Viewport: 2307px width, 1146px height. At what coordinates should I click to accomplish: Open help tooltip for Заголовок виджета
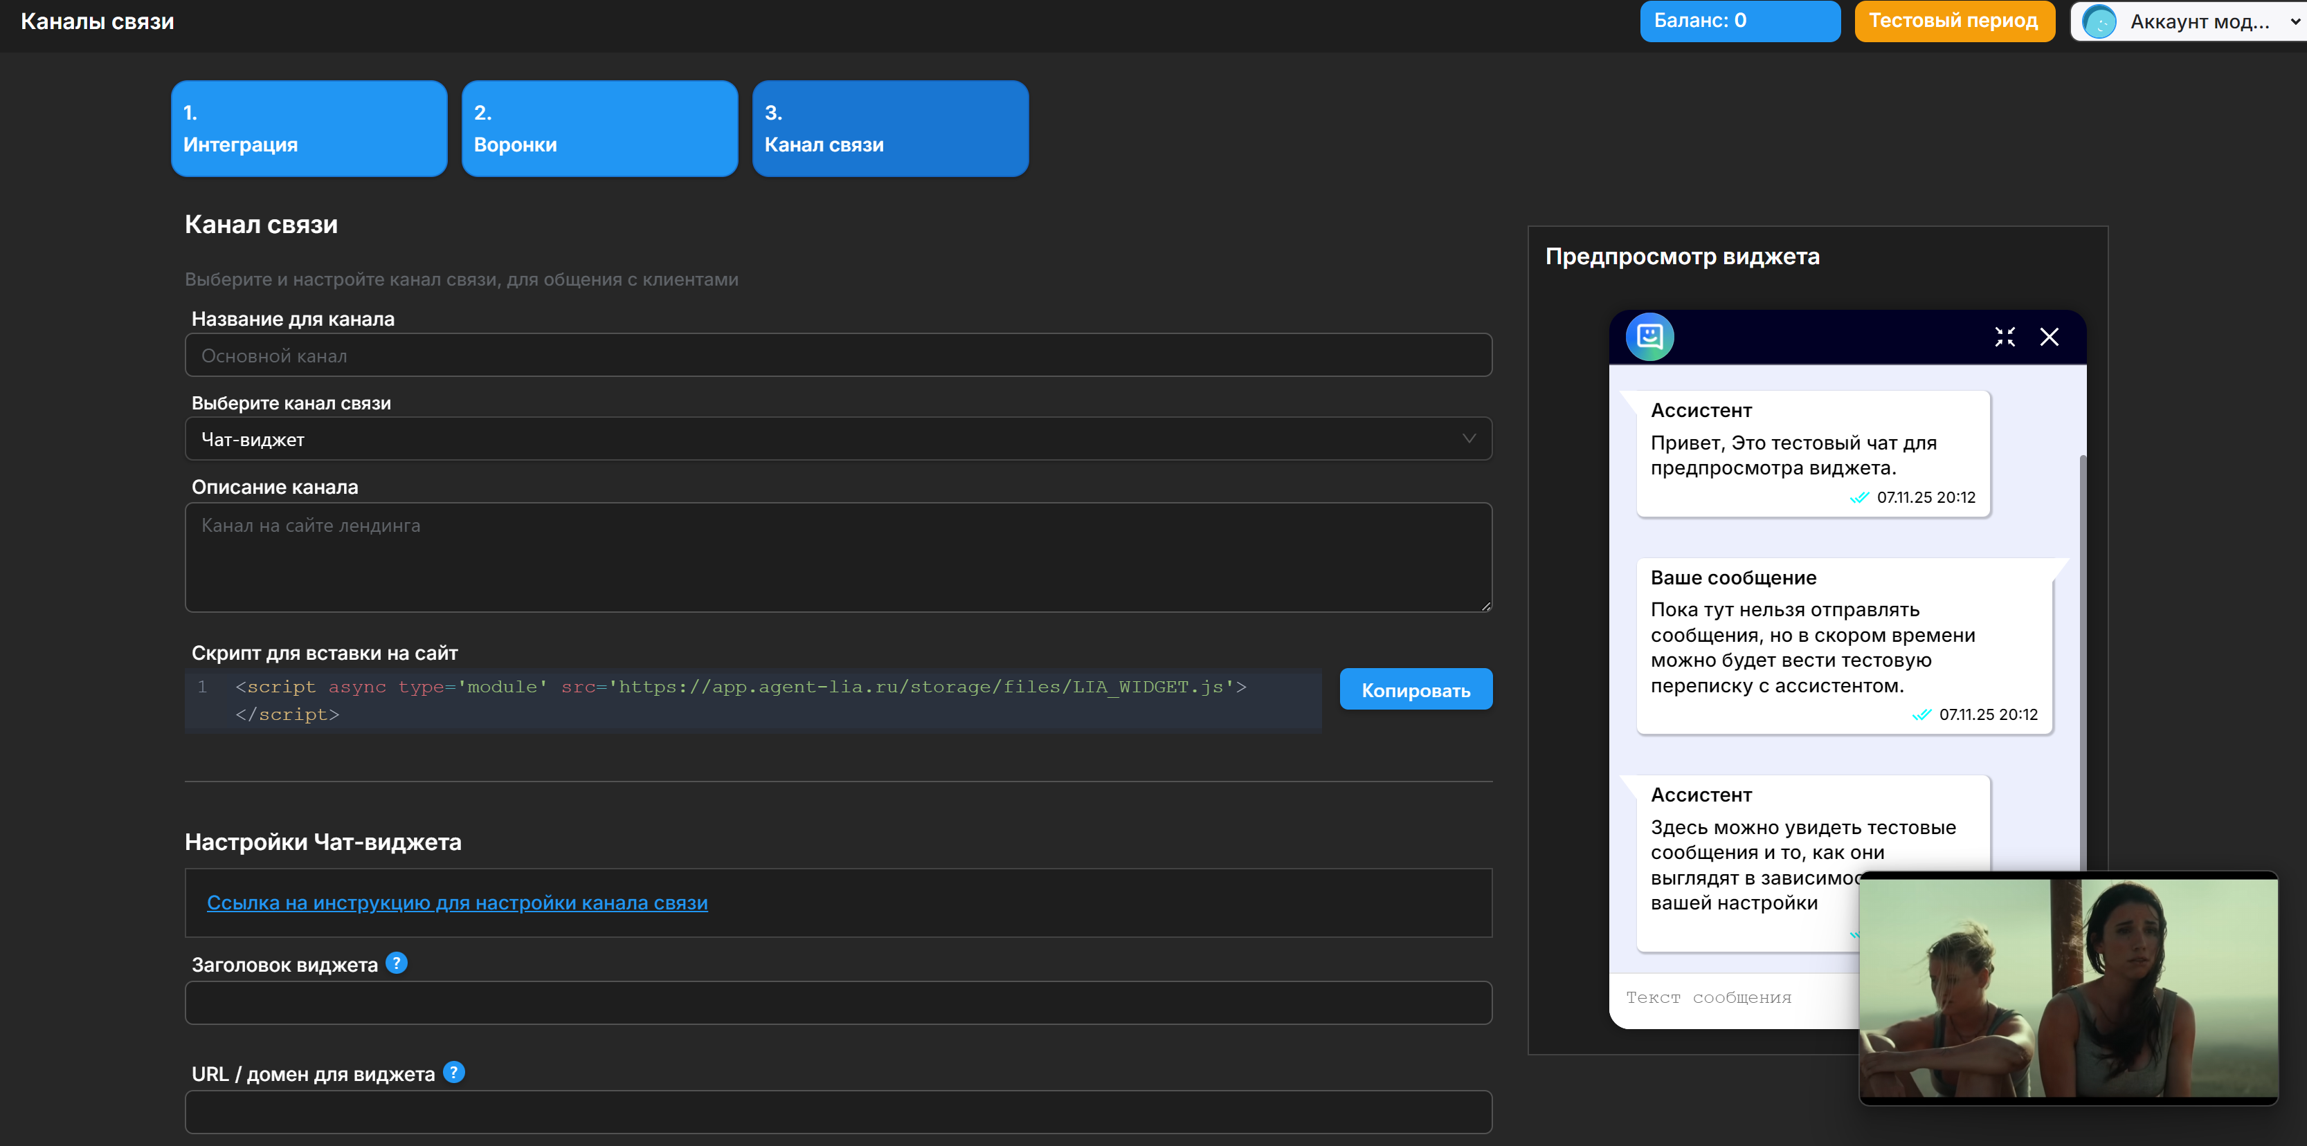tap(396, 963)
